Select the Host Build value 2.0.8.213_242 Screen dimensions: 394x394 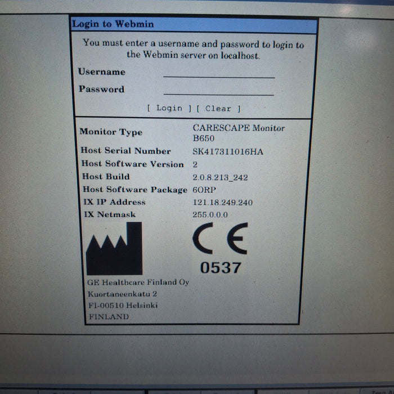(x=220, y=177)
